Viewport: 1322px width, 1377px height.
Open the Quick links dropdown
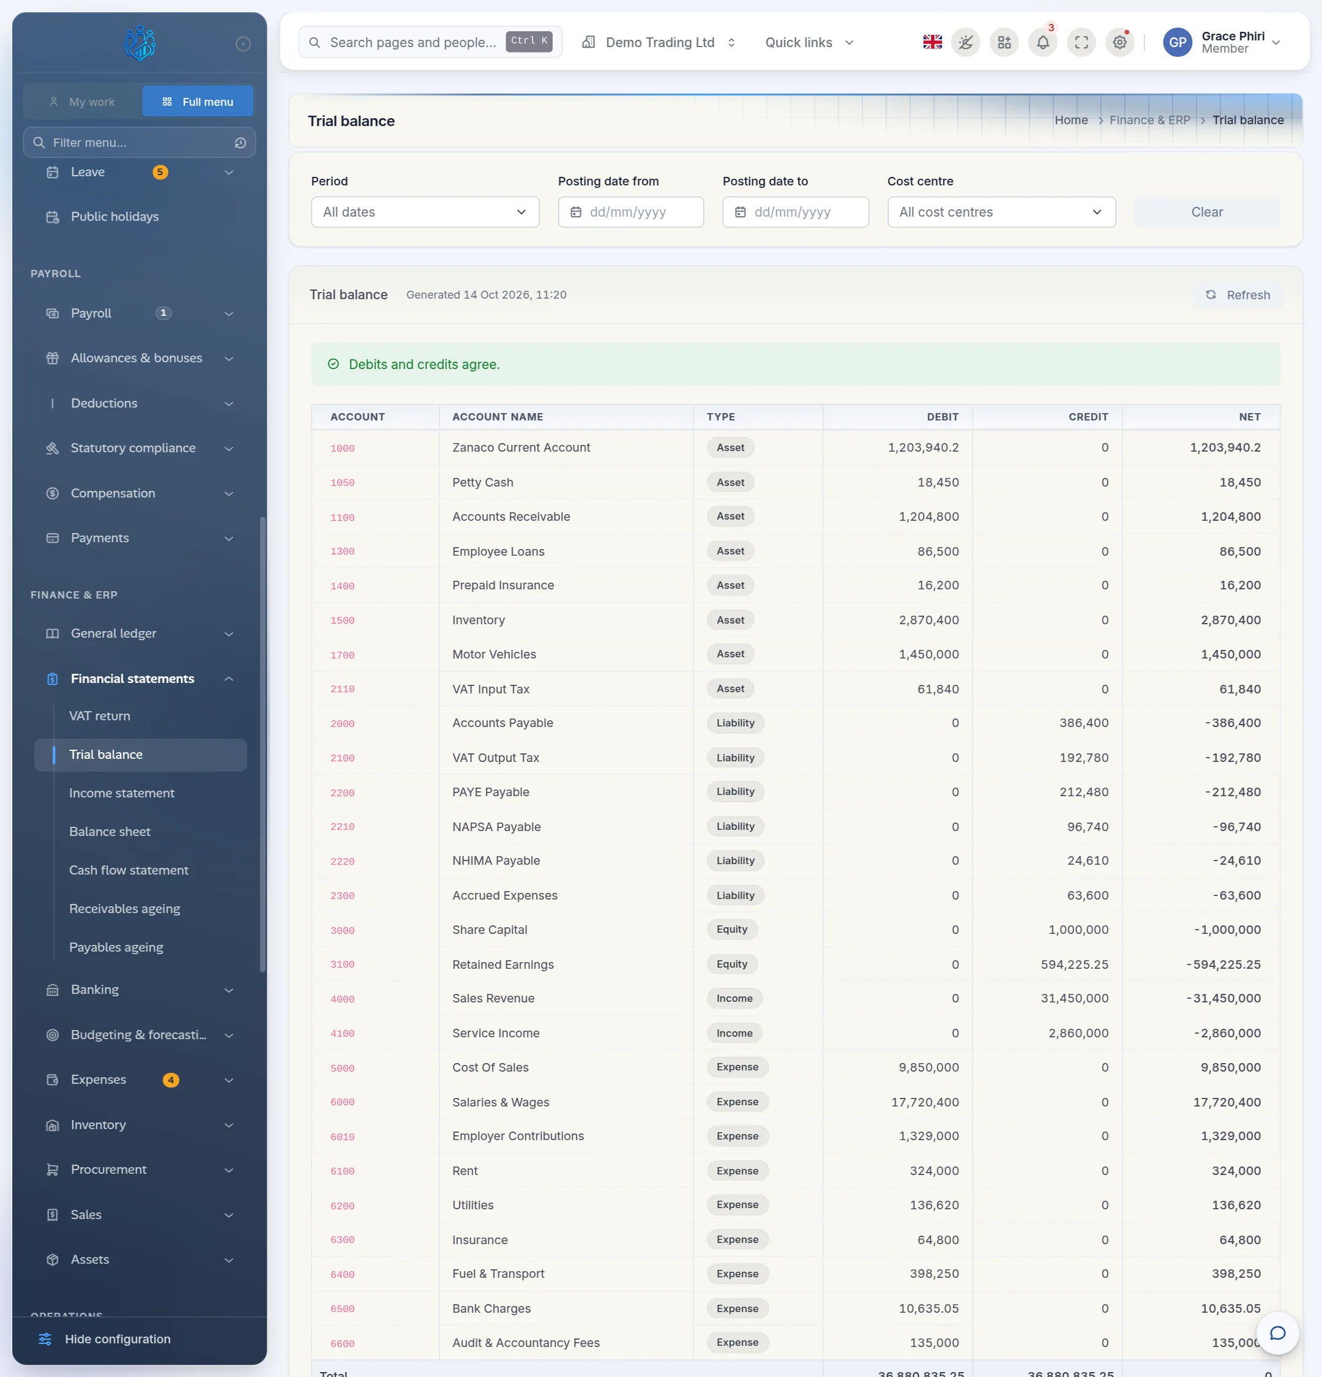tap(809, 42)
